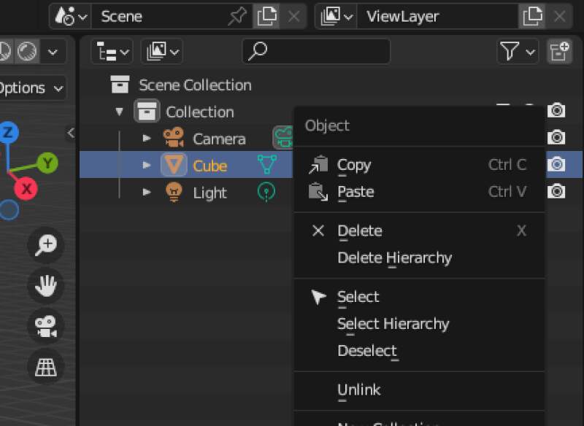
Task: Toggle camera view icon in viewport
Action: coord(45,326)
